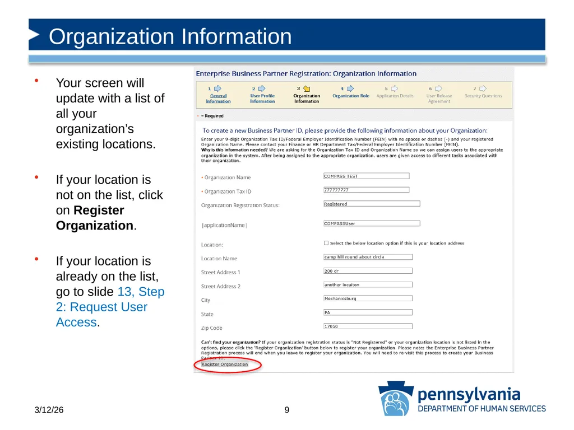
Task: Click the Pennsylvania keystone logo
Action: tap(396, 399)
